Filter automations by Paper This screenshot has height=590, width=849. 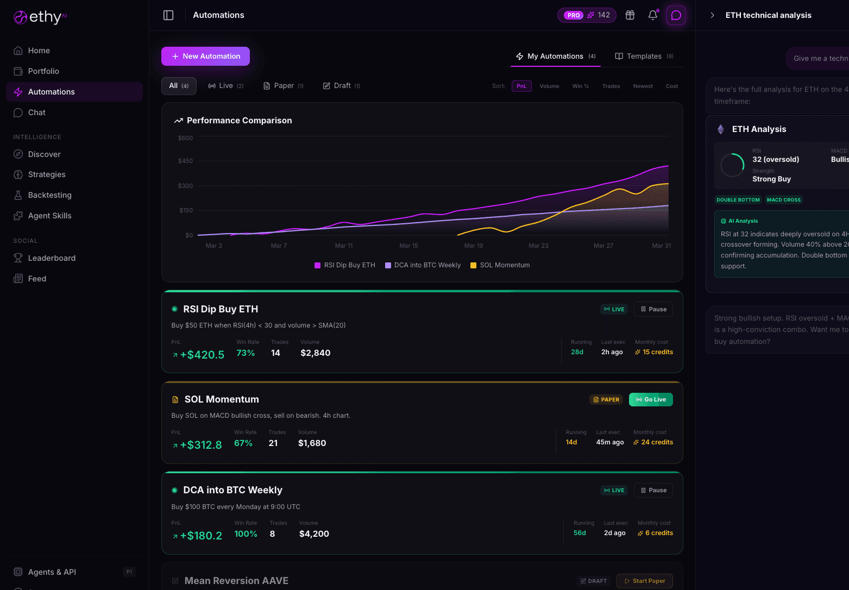point(284,86)
